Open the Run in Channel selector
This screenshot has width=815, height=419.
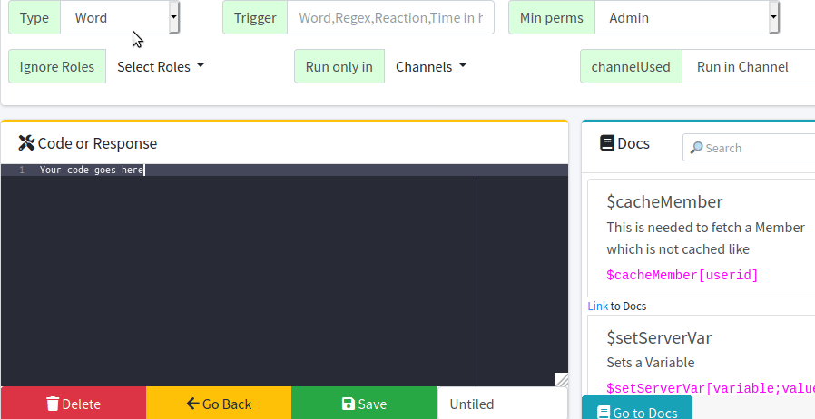click(x=748, y=66)
